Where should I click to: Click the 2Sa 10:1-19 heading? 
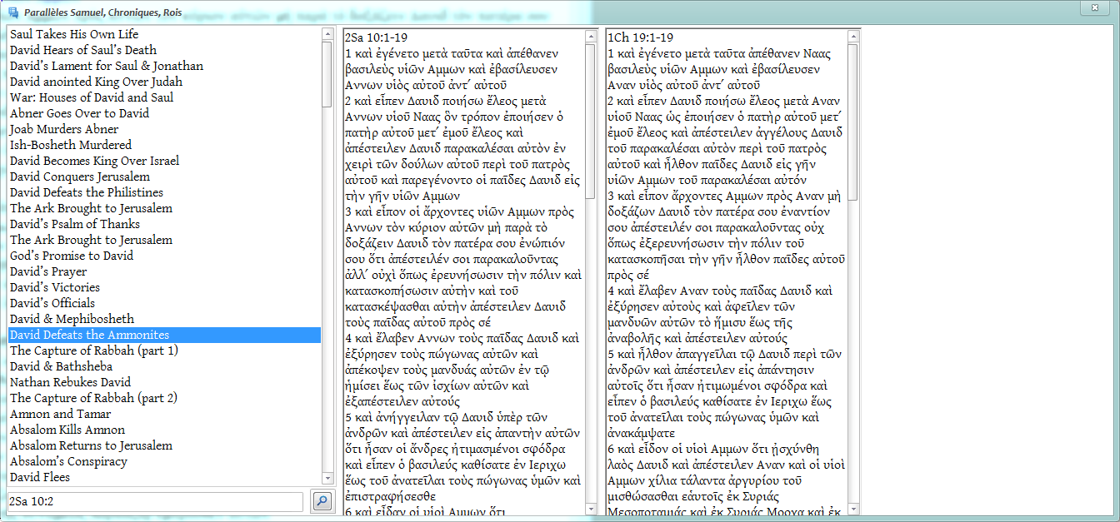pyautogui.click(x=377, y=38)
